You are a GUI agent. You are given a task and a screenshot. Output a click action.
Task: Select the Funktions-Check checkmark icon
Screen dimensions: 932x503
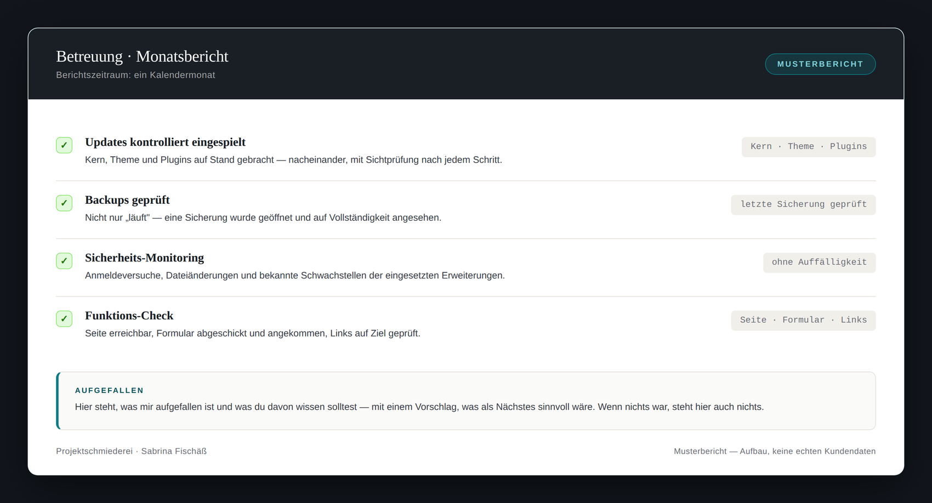coord(64,319)
